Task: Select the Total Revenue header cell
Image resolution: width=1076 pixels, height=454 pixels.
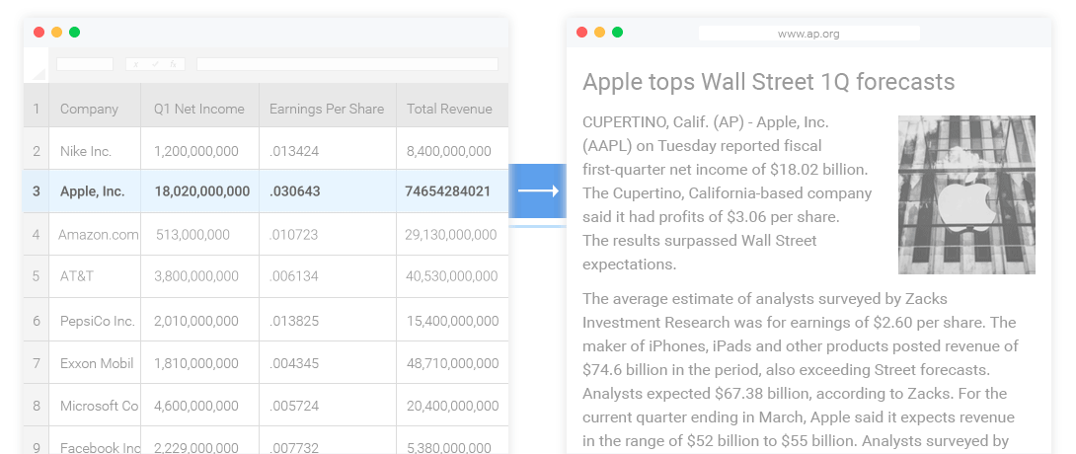Action: (449, 109)
